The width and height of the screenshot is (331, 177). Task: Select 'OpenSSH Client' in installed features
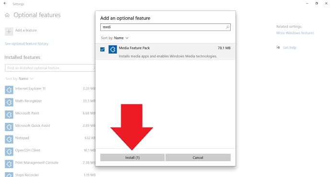tap(27, 150)
